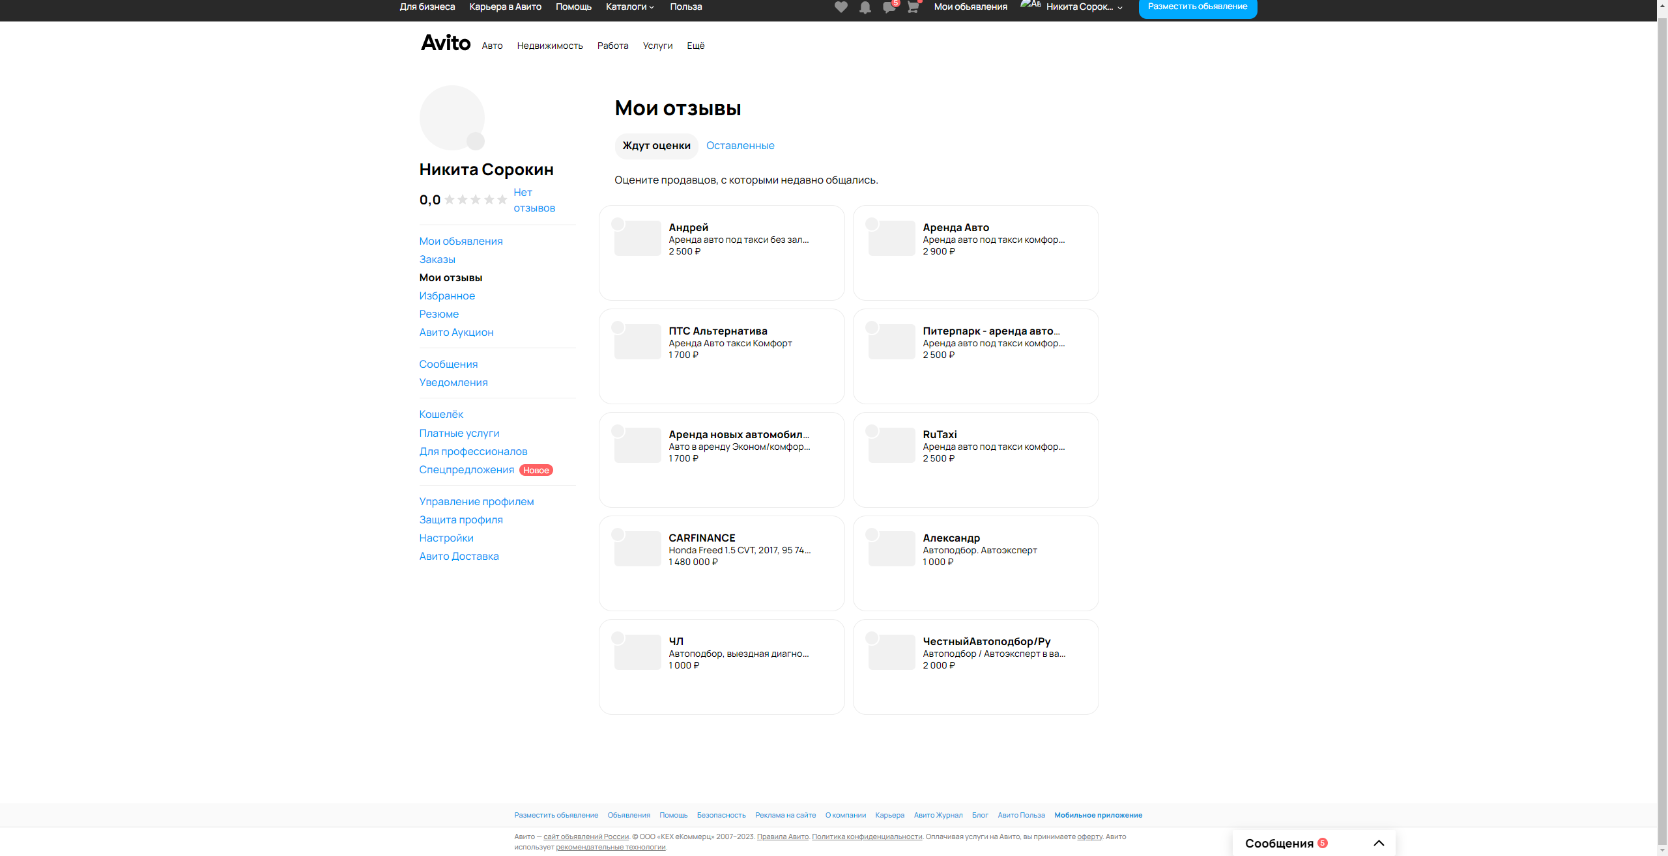
Task: Open notifications bell icon
Action: pyautogui.click(x=865, y=7)
